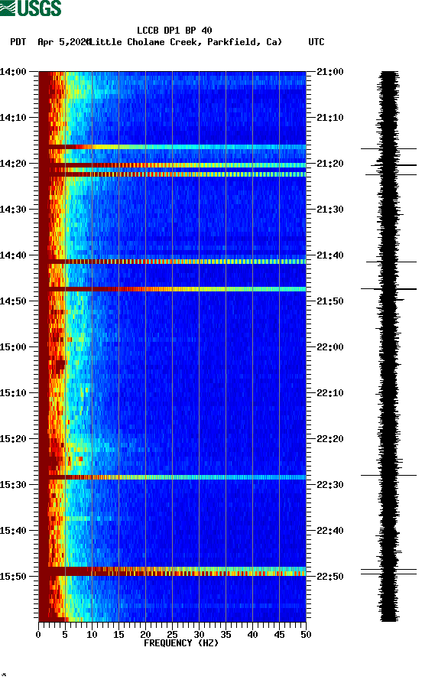Click the 'PDT' timezone label
Screen dimensions: 422x683
[x=18, y=42]
